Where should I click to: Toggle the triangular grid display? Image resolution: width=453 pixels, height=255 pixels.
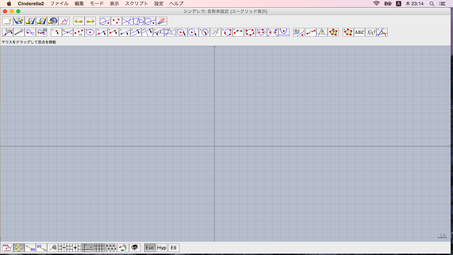click(111, 248)
